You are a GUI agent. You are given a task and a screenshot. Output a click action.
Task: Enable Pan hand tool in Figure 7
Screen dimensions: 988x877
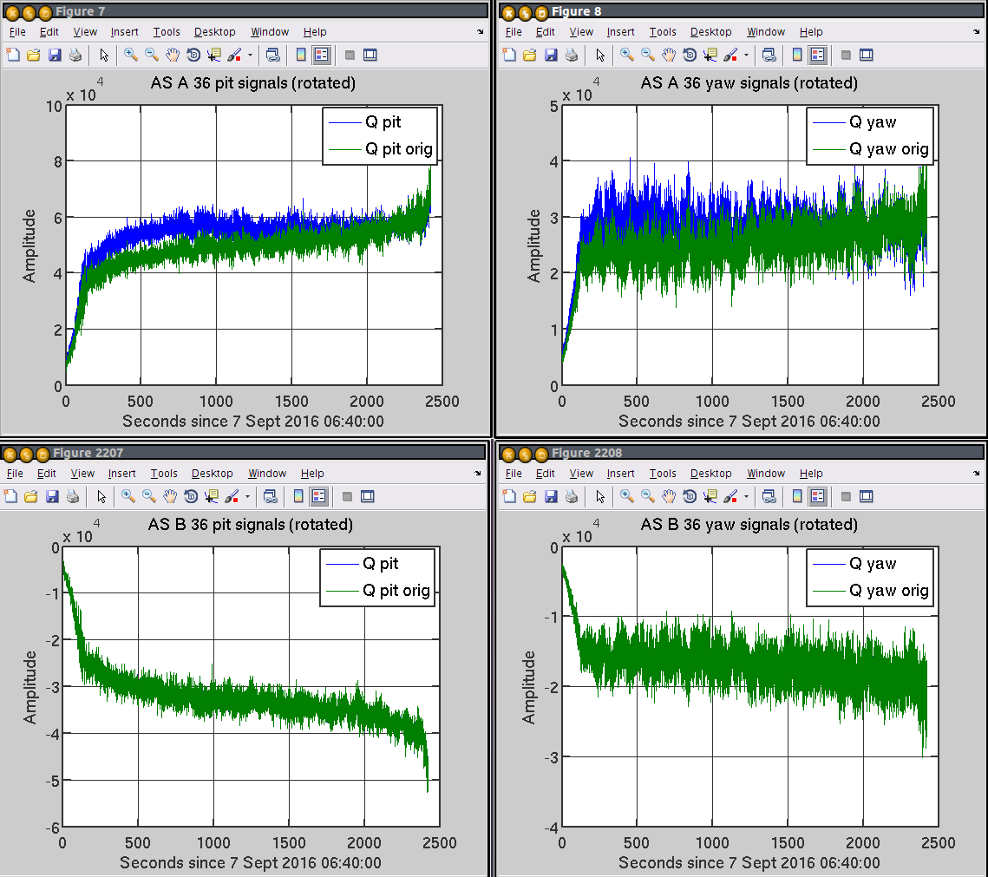172,56
